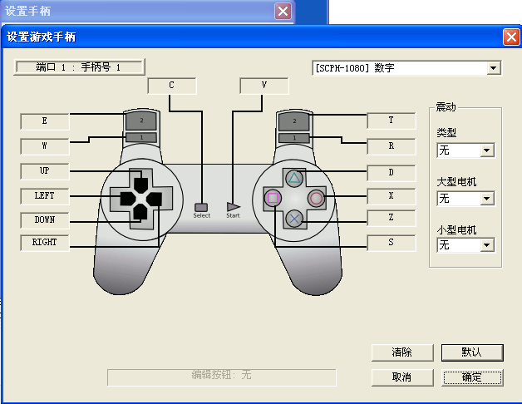Click the LEFT direction key field
The image size is (522, 404).
coord(45,196)
